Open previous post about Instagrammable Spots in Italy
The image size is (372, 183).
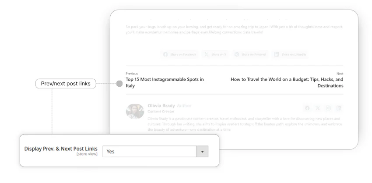(x=165, y=83)
